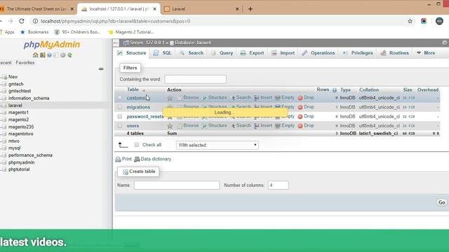This screenshot has width=449, height=252.
Task: Expand the magento1 database node
Action: tap(4, 113)
